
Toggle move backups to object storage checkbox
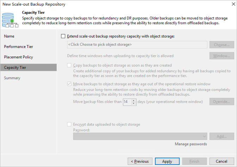point(69,84)
